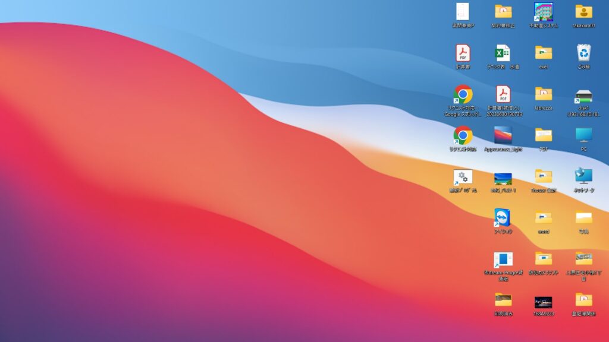Select the disk1 network drive shortcut
The image size is (609, 342).
(x=583, y=96)
